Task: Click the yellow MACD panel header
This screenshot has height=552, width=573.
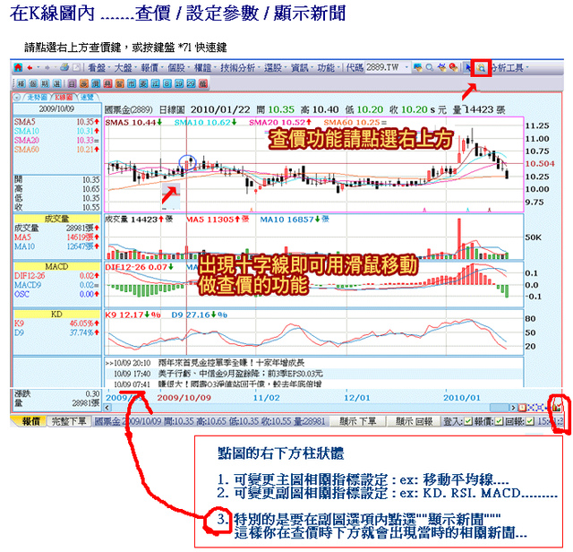Action: (x=56, y=267)
